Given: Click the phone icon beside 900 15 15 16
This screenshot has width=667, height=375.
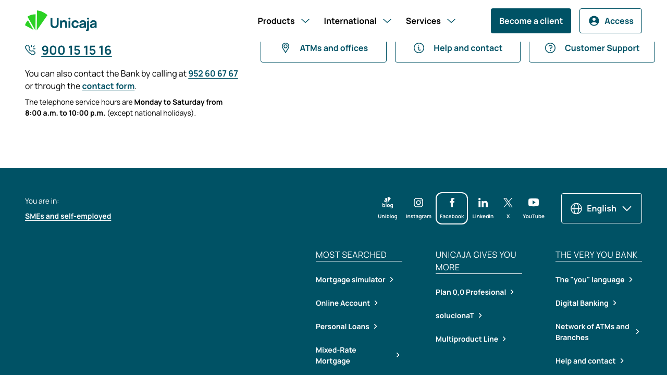Looking at the screenshot, I should [31, 50].
